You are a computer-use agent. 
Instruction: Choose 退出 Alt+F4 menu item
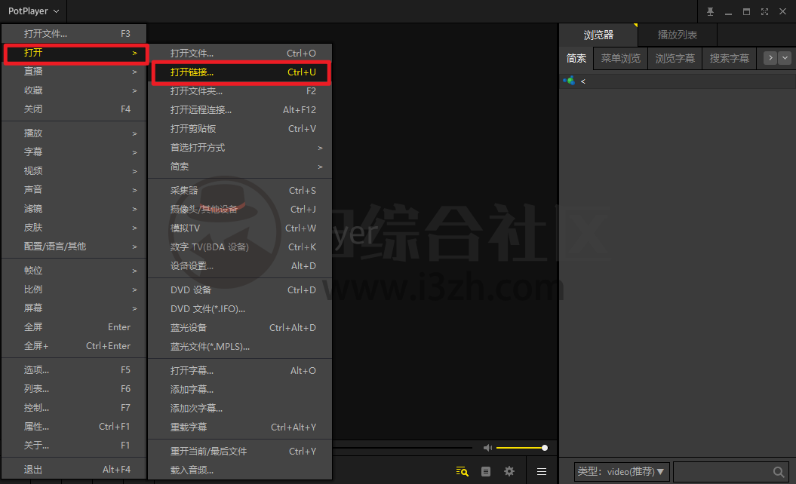pyautogui.click(x=74, y=470)
